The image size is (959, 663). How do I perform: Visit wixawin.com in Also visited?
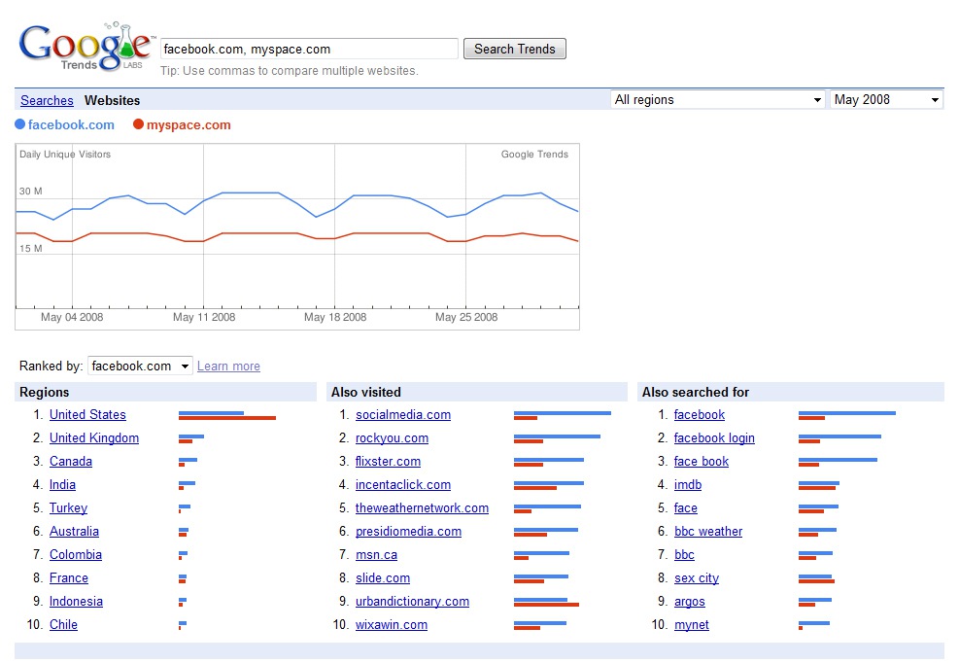point(392,624)
